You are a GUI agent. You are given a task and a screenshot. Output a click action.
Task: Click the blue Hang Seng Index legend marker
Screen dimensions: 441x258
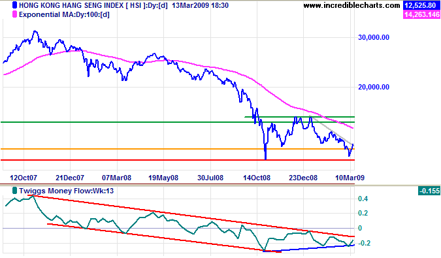[x=14, y=5]
